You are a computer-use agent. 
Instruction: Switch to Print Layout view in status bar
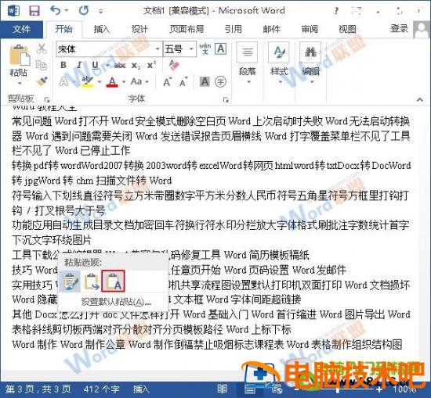coord(250,389)
